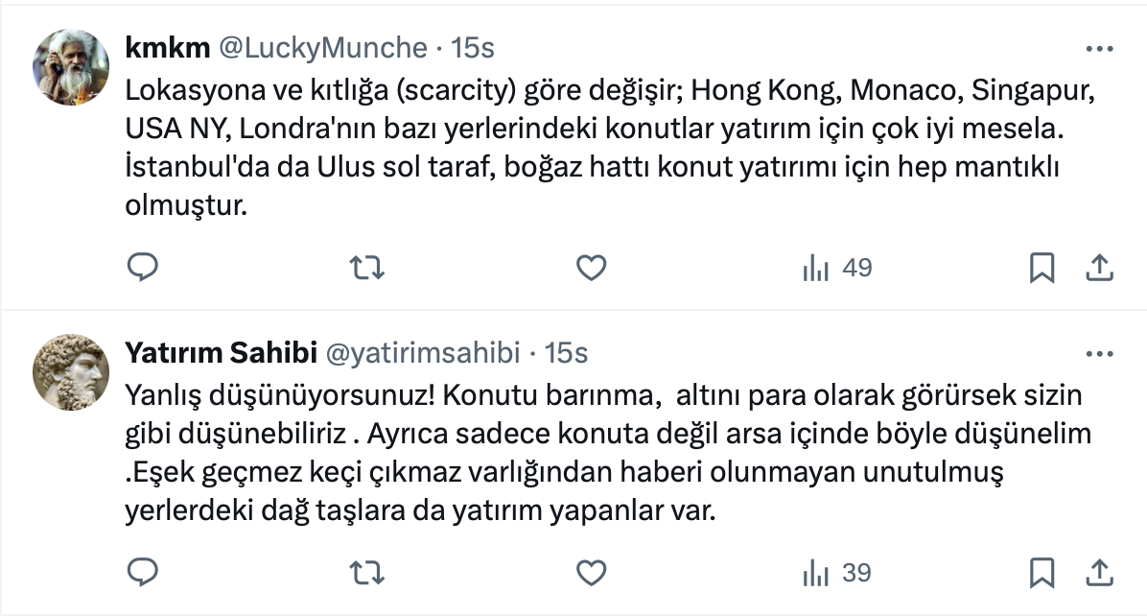This screenshot has width=1147, height=616.
Task: Share Yatırım Sahibi's tweet
Action: [1098, 573]
